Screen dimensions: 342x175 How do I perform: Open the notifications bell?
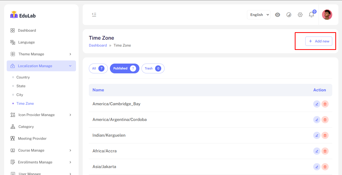point(311,15)
